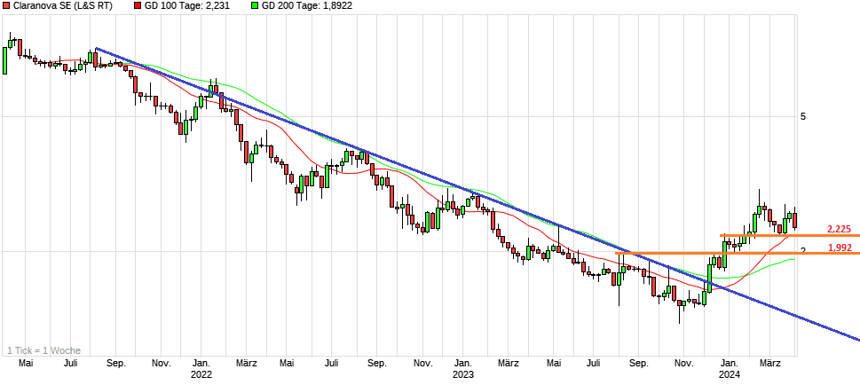
Task: Click the y-axis value 2
Action: click(x=802, y=252)
